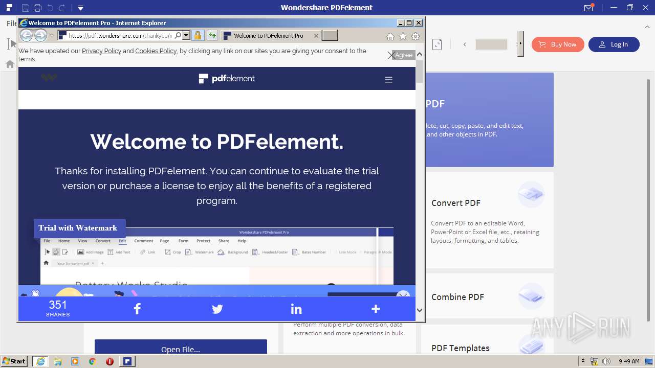Click the small black arrow toolbar expander
The height and width of the screenshot is (368, 655).
(520, 44)
